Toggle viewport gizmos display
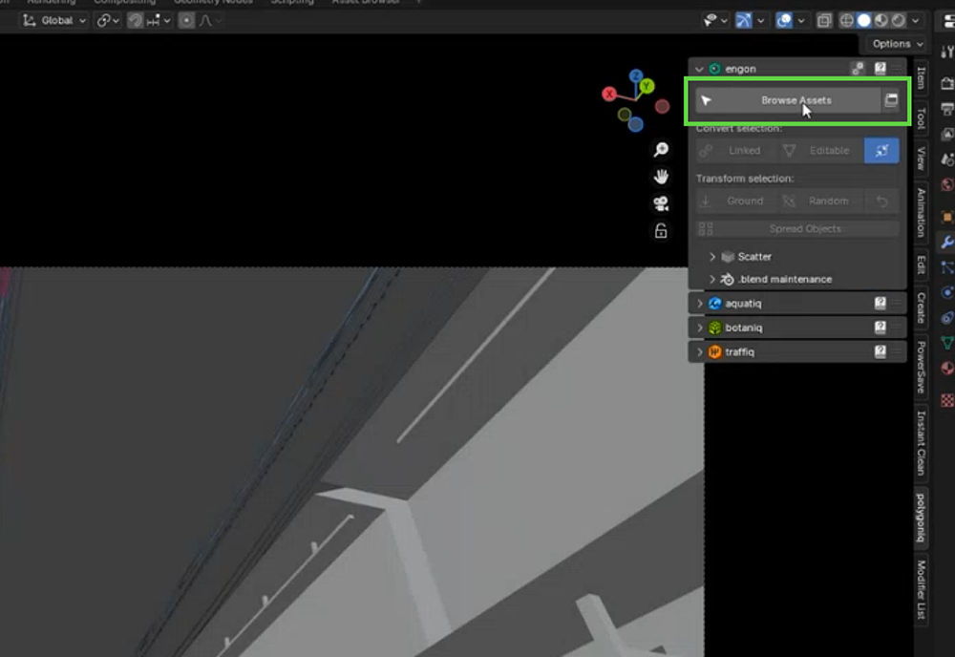Image resolution: width=955 pixels, height=657 pixels. pos(743,21)
